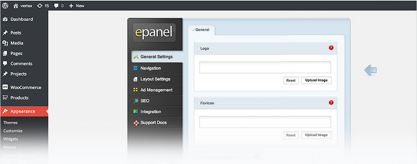Open the General Settings section
417x164 pixels.
[156, 57]
